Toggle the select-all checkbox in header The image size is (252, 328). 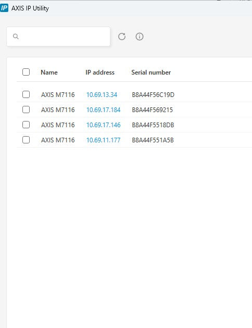pyautogui.click(x=26, y=72)
